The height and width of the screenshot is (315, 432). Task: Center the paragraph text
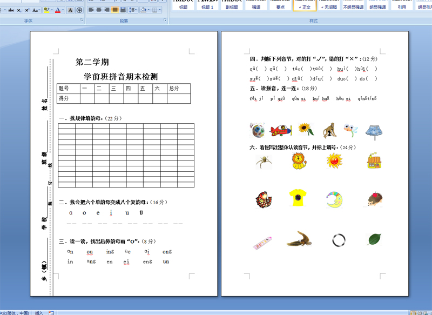[99, 10]
